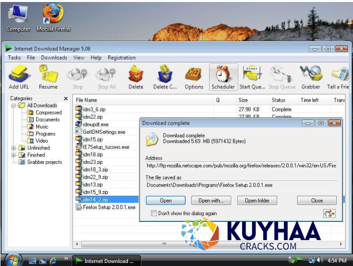
Task: Click the network tray icon
Action: pyautogui.click(x=312, y=260)
